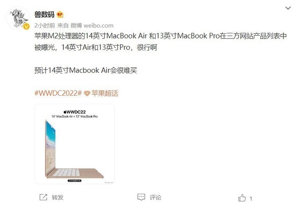
Task: Click the post text about M2 MacBook
Action: tap(160, 42)
